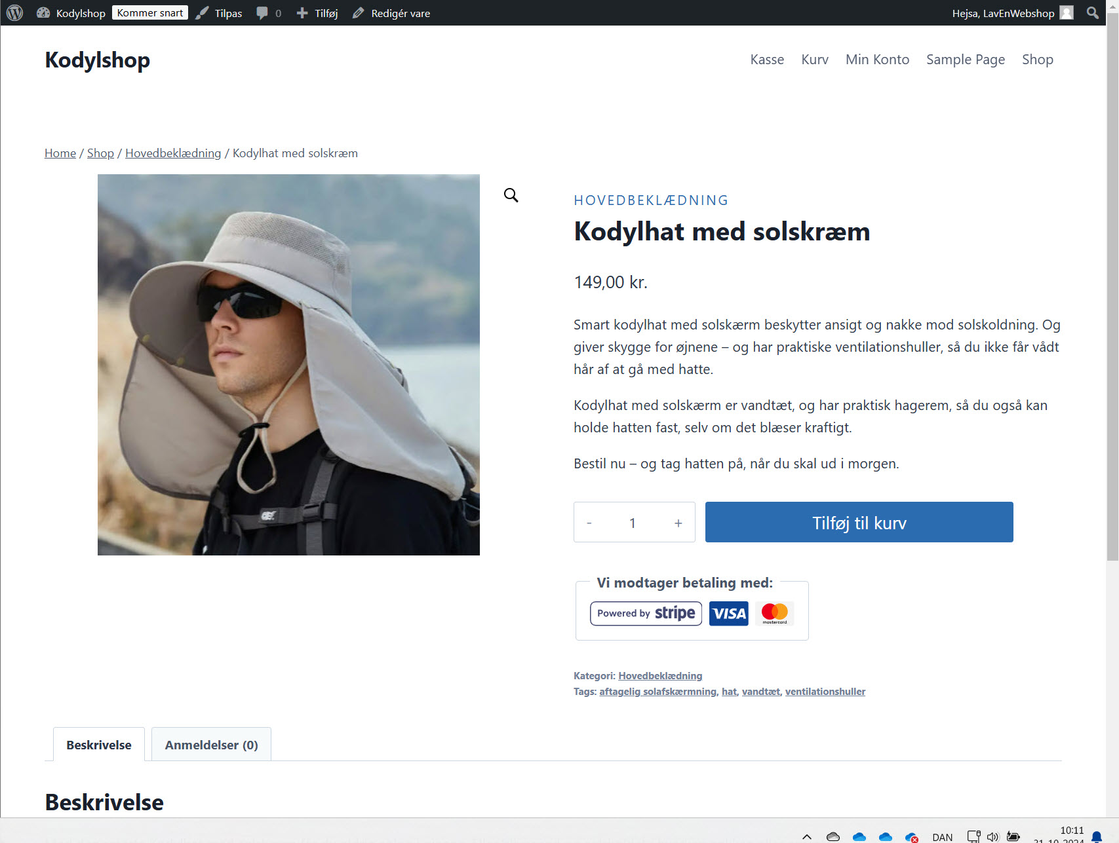Click the WordPress logo in admin bar
The height and width of the screenshot is (843, 1119).
(x=14, y=12)
